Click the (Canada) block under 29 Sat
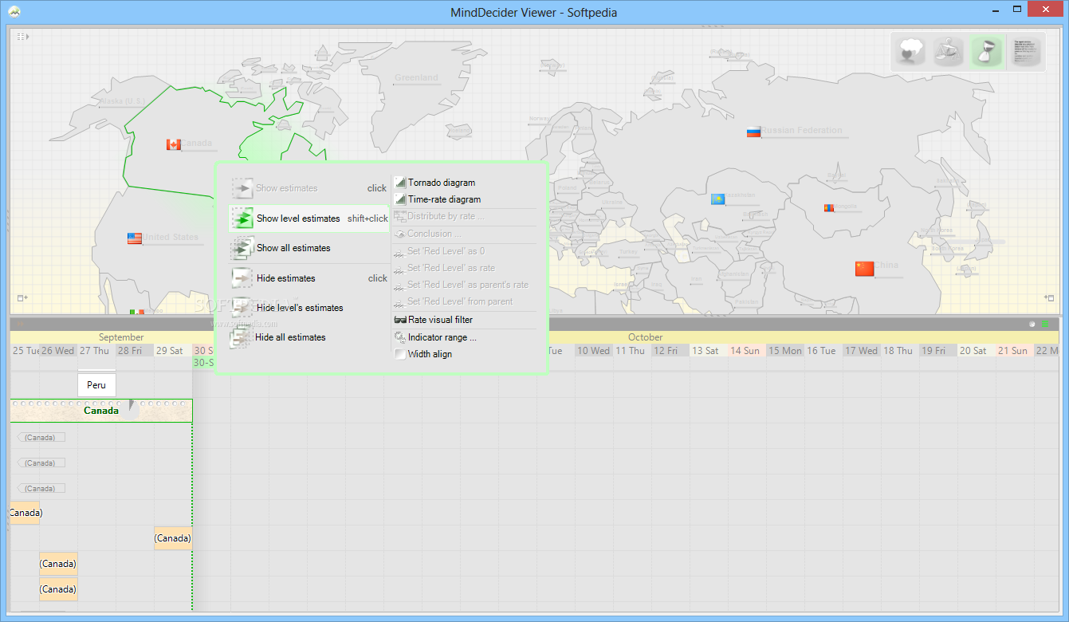Screen dimensions: 1069x622 (x=173, y=538)
